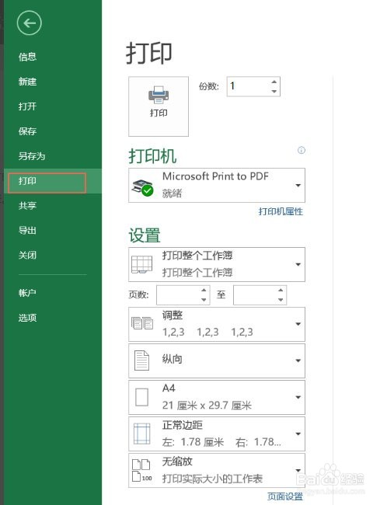Screen dimensions: 387x505
Task: Increase the 页数 start page value
Action: tap(204, 291)
